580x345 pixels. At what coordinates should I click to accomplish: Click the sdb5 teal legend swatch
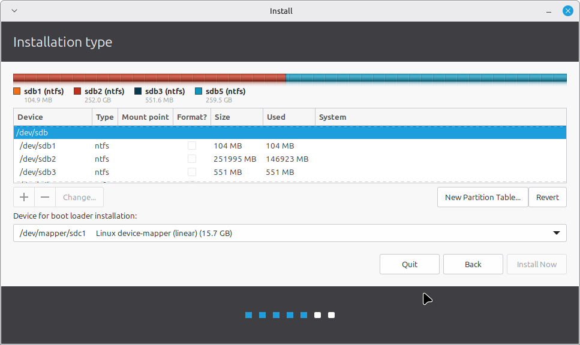(199, 91)
